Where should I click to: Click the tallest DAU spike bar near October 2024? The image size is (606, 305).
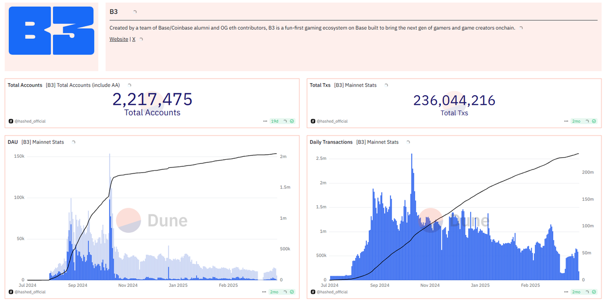(x=110, y=217)
